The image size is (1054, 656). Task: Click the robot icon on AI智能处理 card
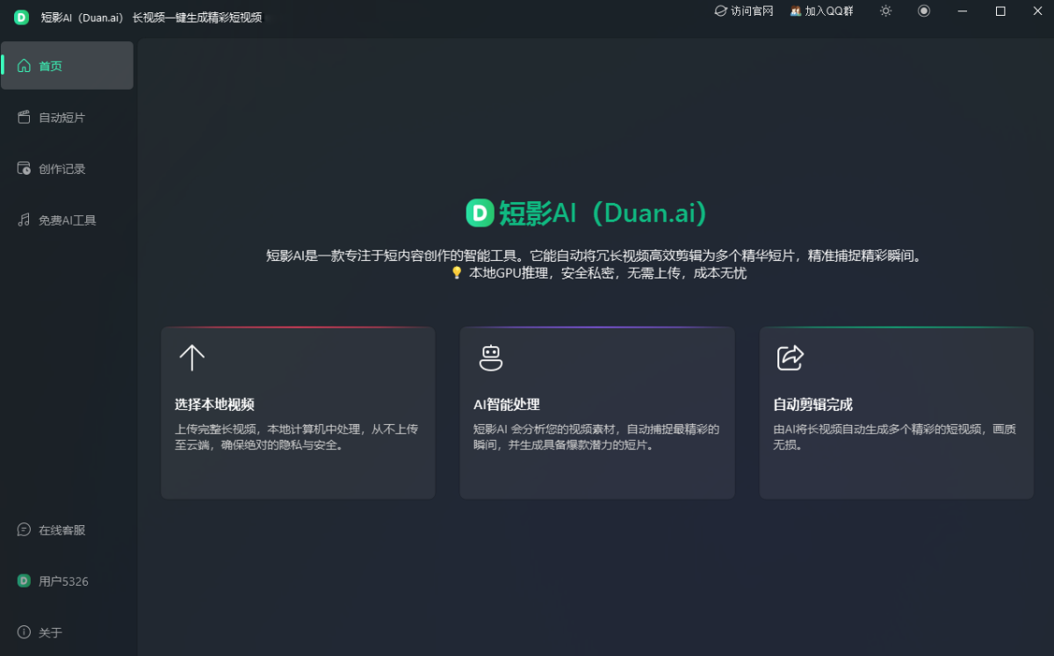[x=490, y=357]
